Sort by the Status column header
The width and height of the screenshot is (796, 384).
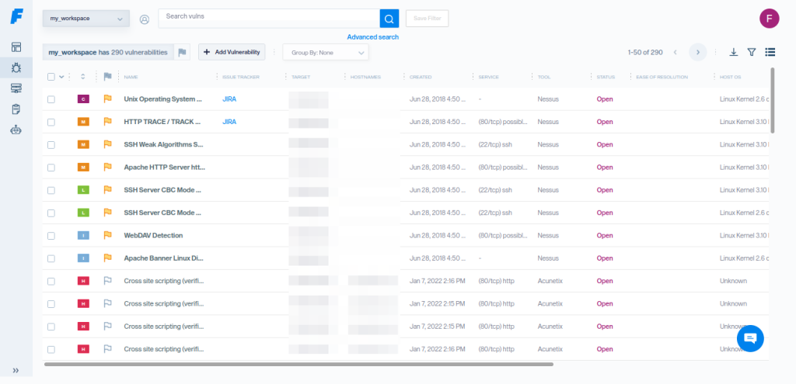(x=606, y=77)
